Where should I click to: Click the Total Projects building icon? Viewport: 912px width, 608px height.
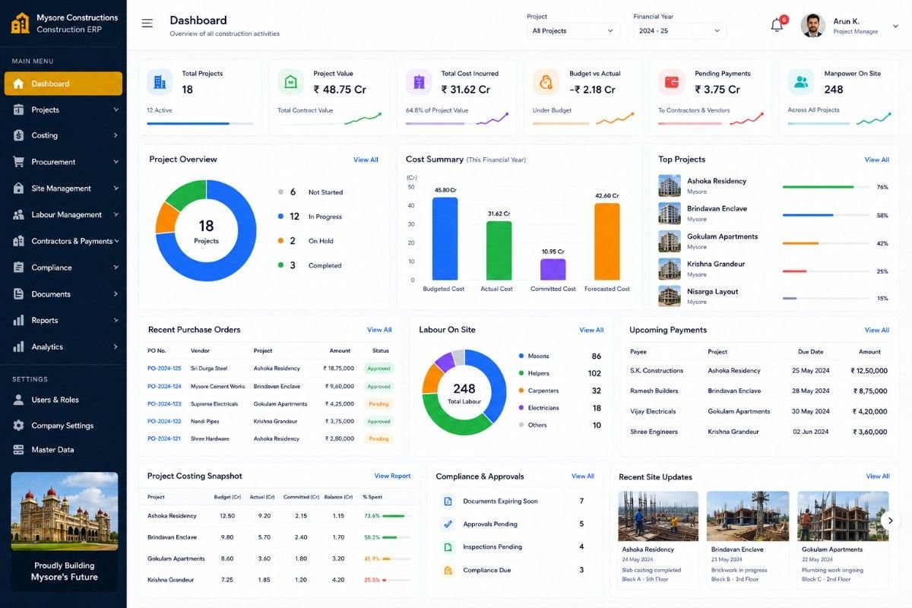(160, 81)
